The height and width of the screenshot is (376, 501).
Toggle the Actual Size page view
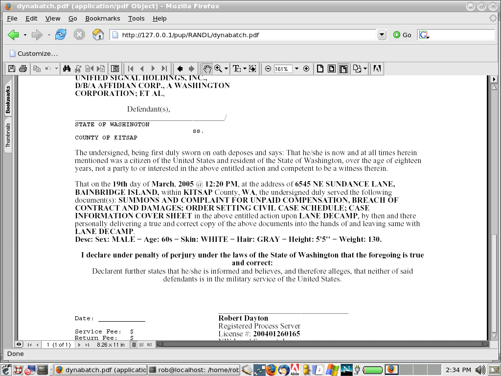pyautogui.click(x=320, y=69)
